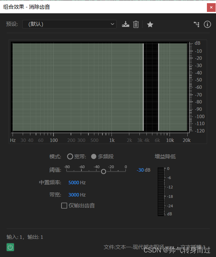Viewport: 216px width, 257px height.
Task: Click the dark band region in the graph
Action: pos(151,87)
